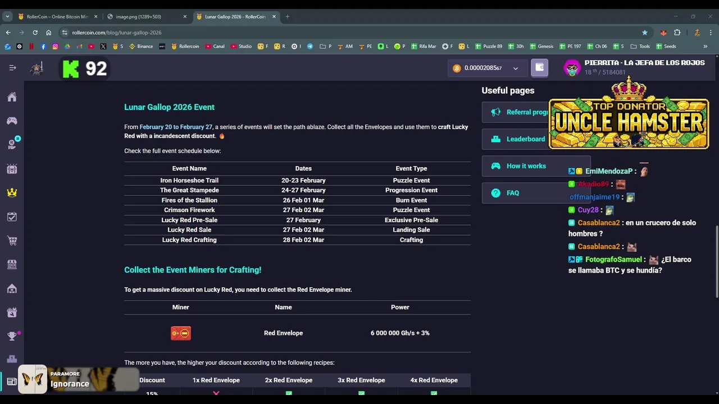
Task: Click the 6 000 000 Gh/s + 3% power value
Action: pyautogui.click(x=400, y=333)
